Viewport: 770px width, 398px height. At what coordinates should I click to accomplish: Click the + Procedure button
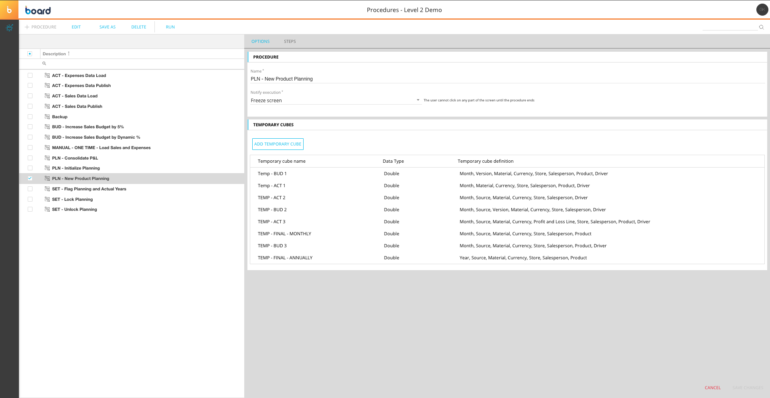tap(41, 27)
